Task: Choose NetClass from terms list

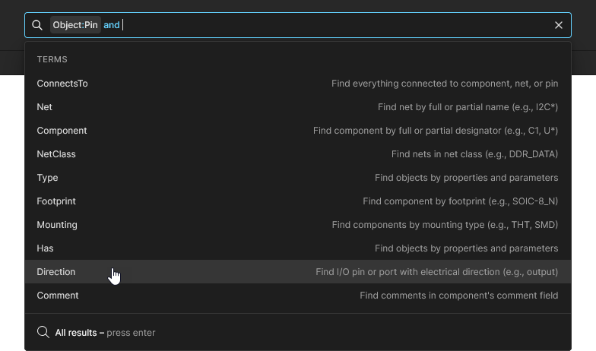Action: [x=298, y=154]
